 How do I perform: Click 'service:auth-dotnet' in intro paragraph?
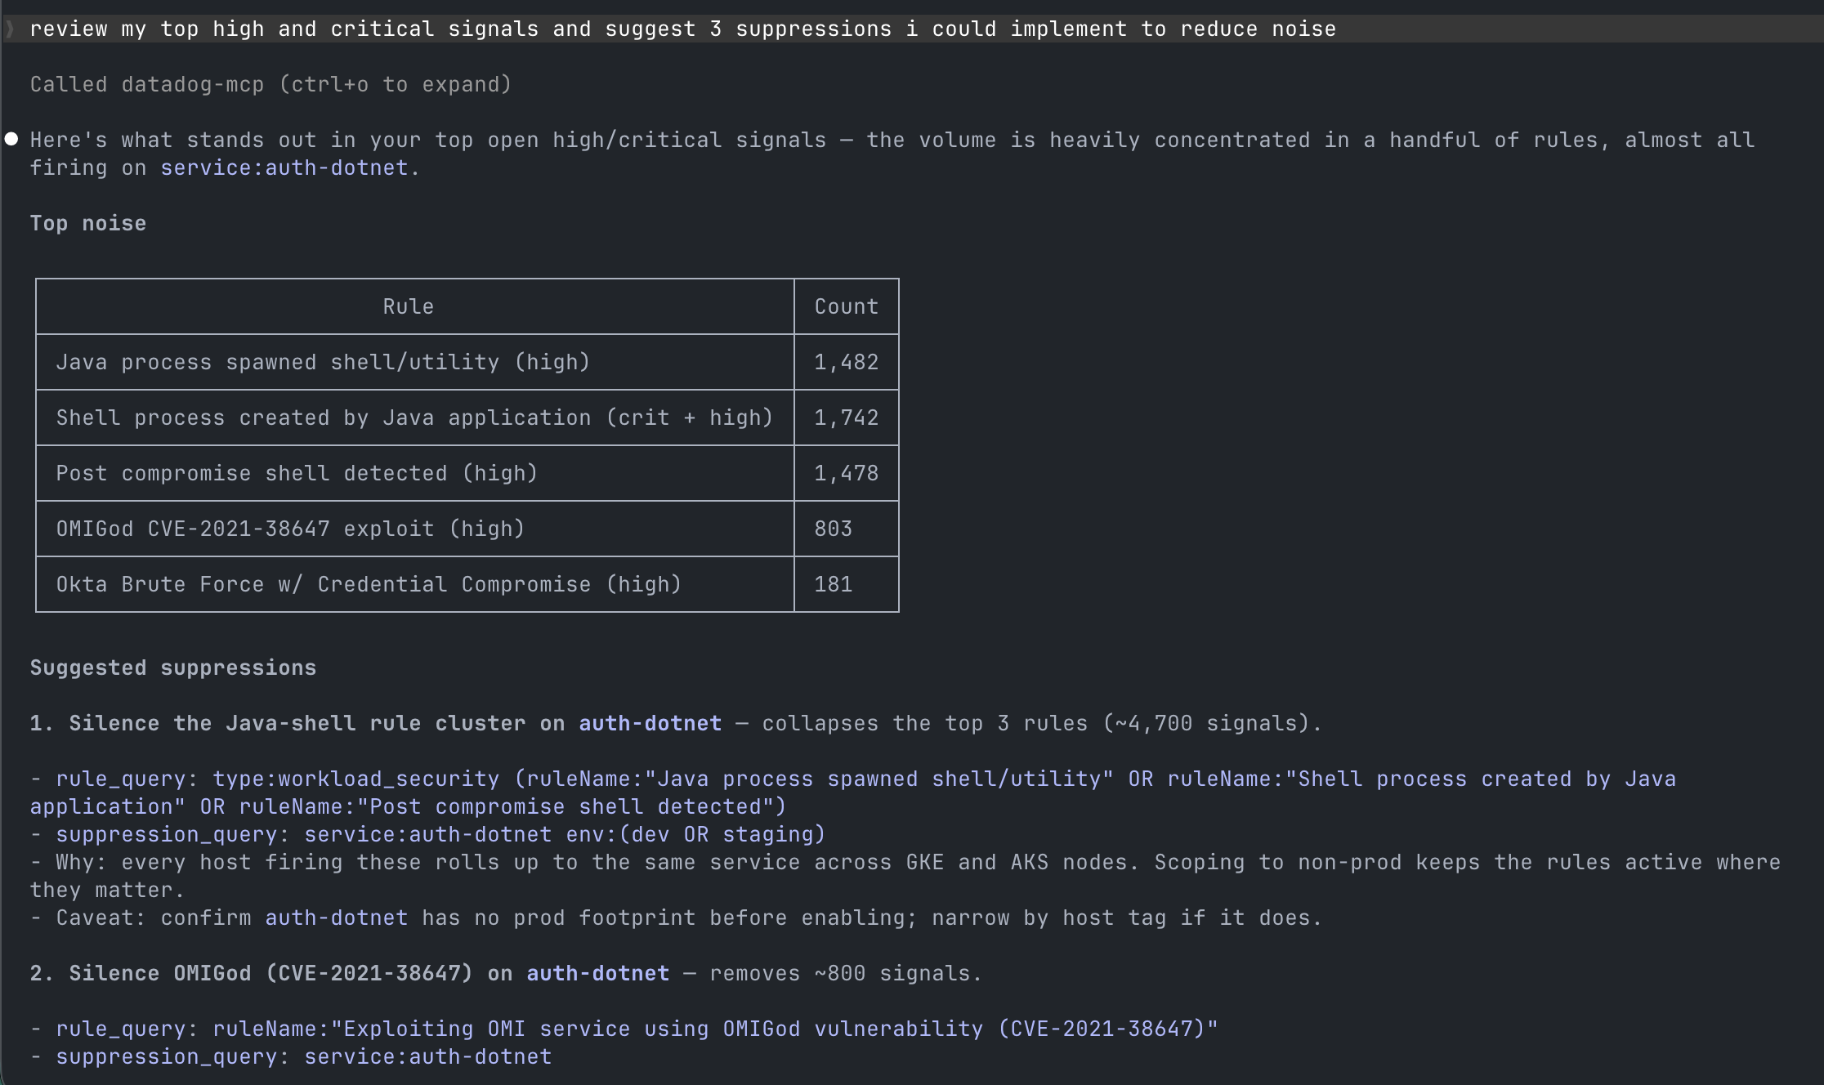284,168
